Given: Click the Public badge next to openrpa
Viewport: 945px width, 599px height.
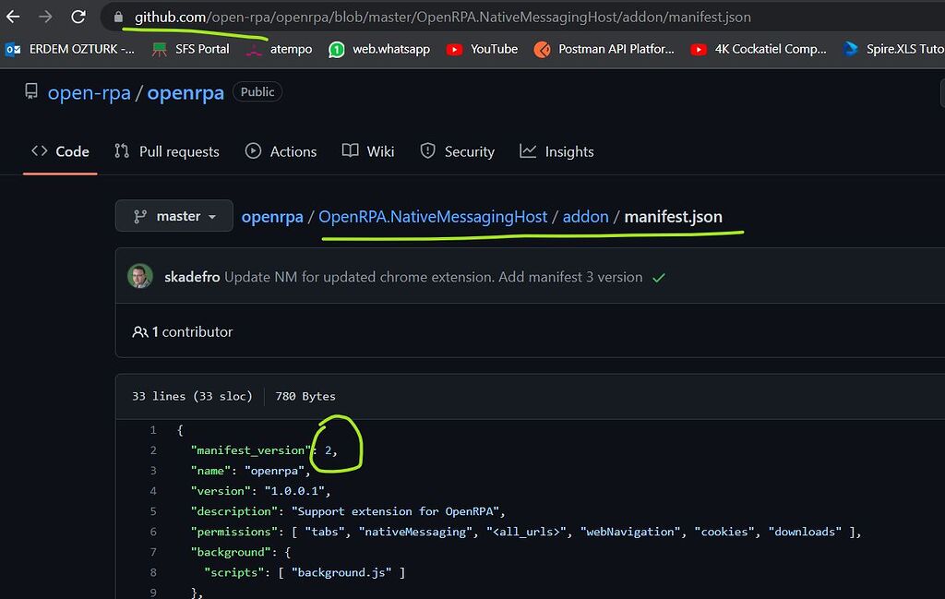Looking at the screenshot, I should (257, 91).
